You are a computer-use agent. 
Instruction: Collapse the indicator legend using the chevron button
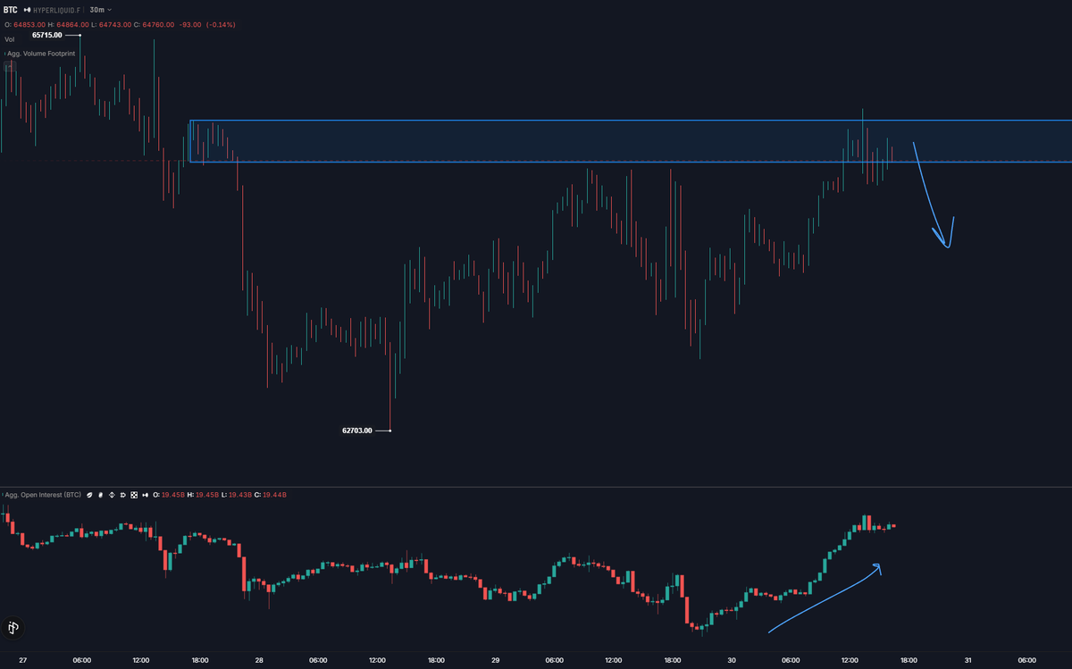[x=10, y=67]
